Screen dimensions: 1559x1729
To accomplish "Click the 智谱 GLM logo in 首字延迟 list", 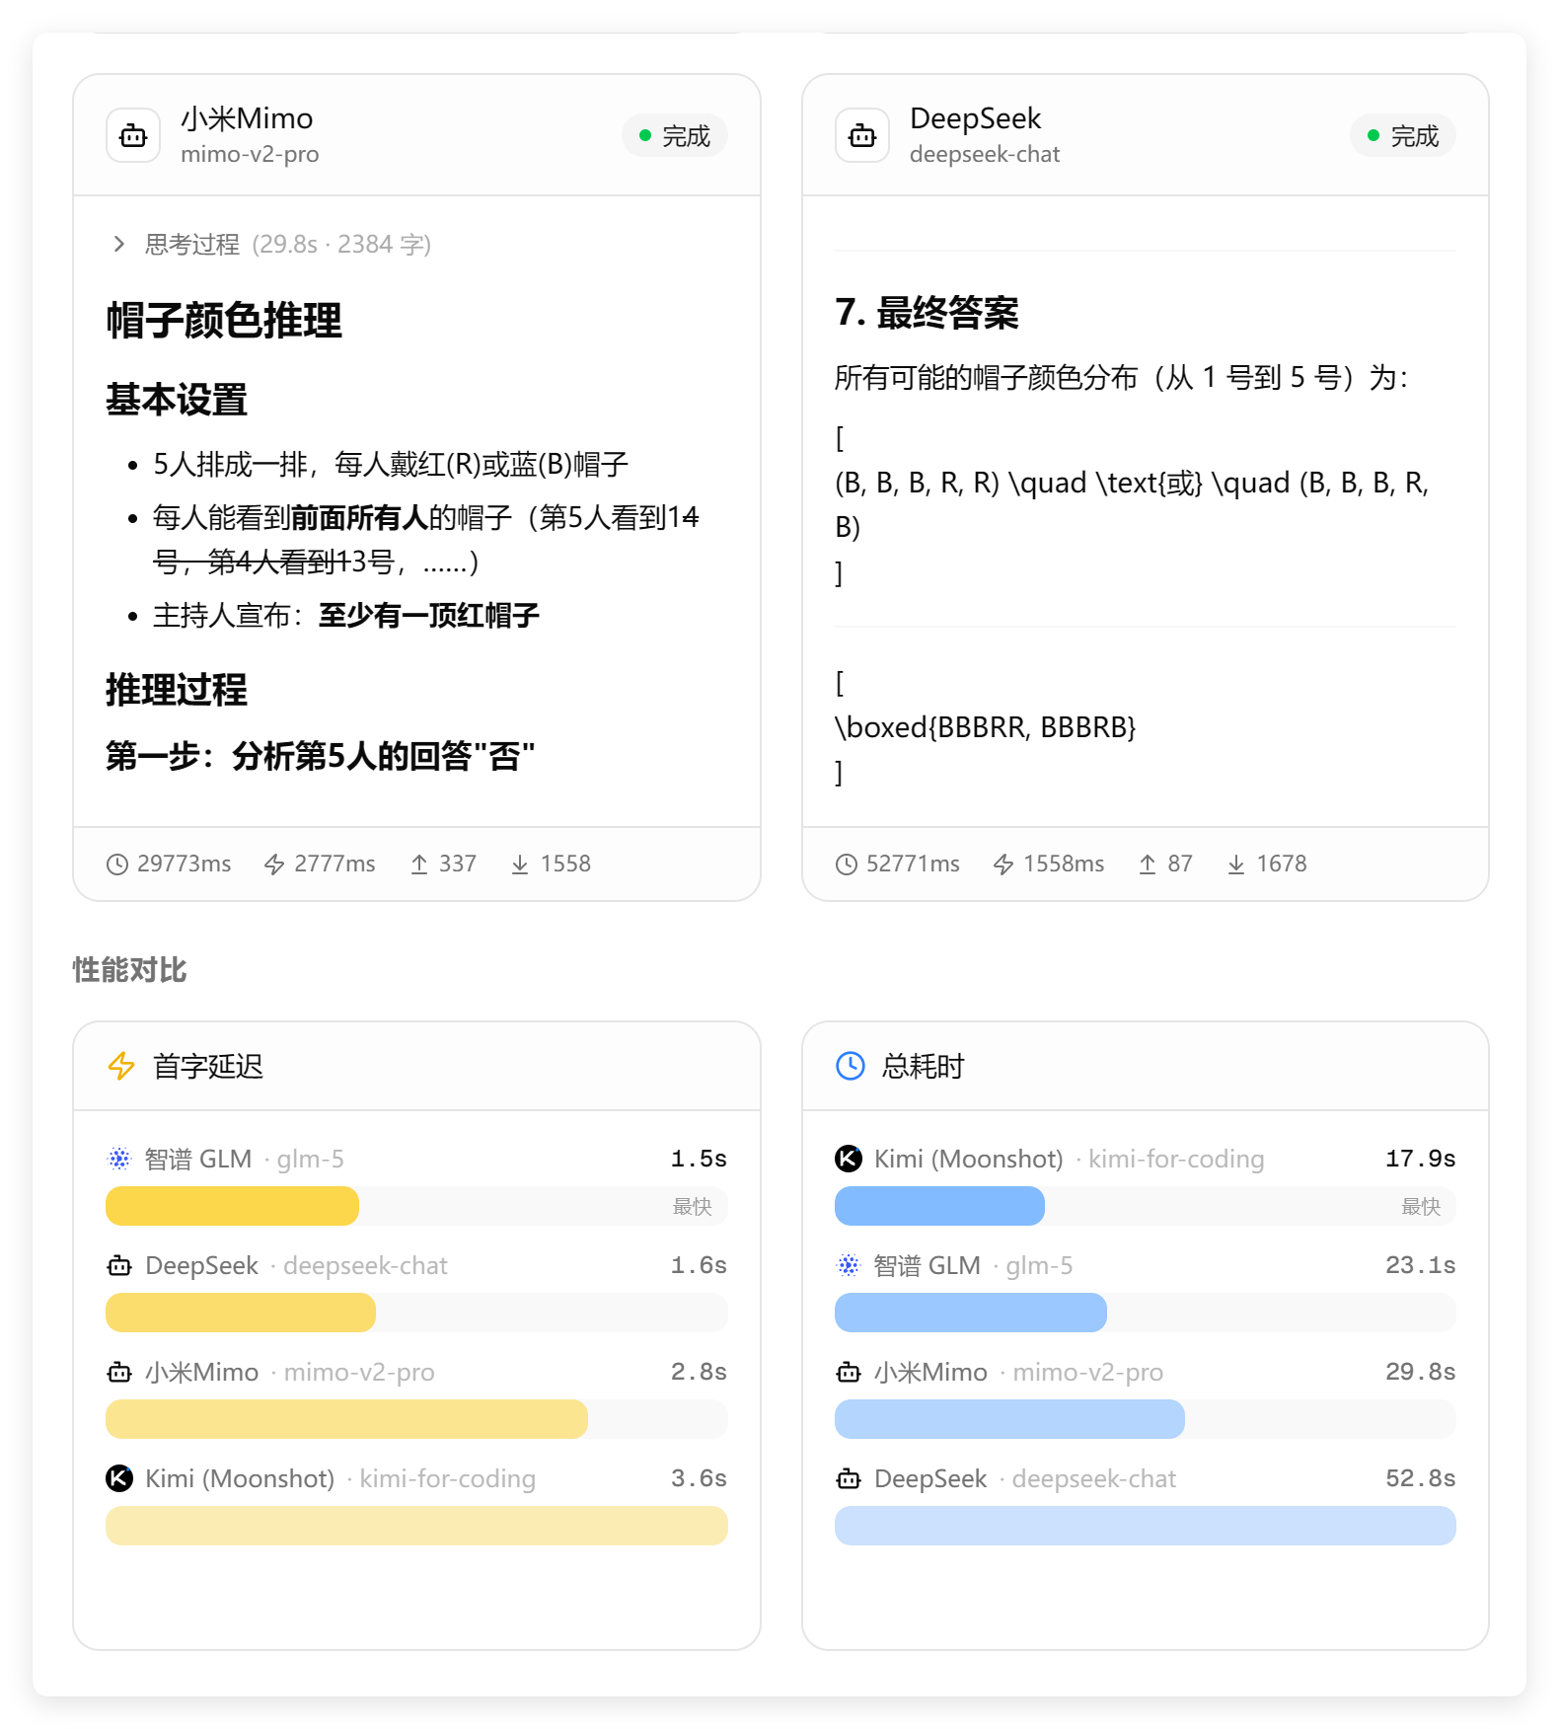I will 119,1159.
